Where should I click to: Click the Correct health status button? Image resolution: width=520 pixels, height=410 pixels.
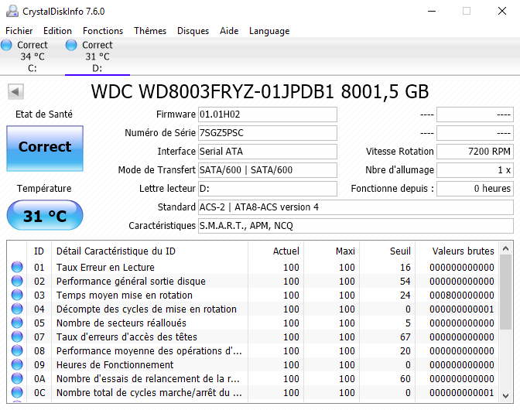45,149
